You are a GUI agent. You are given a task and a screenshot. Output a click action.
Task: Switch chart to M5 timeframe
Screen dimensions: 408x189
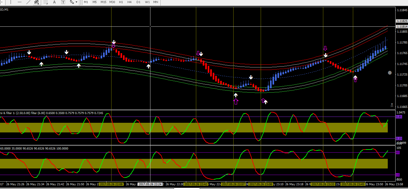tap(95, 2)
